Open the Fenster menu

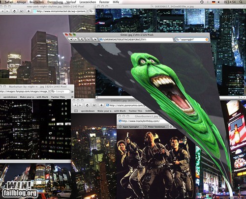(x=104, y=2)
